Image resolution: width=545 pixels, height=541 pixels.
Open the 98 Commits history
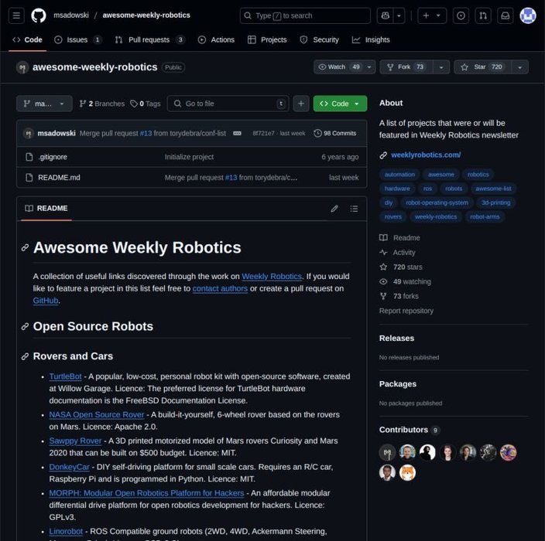[x=335, y=133]
